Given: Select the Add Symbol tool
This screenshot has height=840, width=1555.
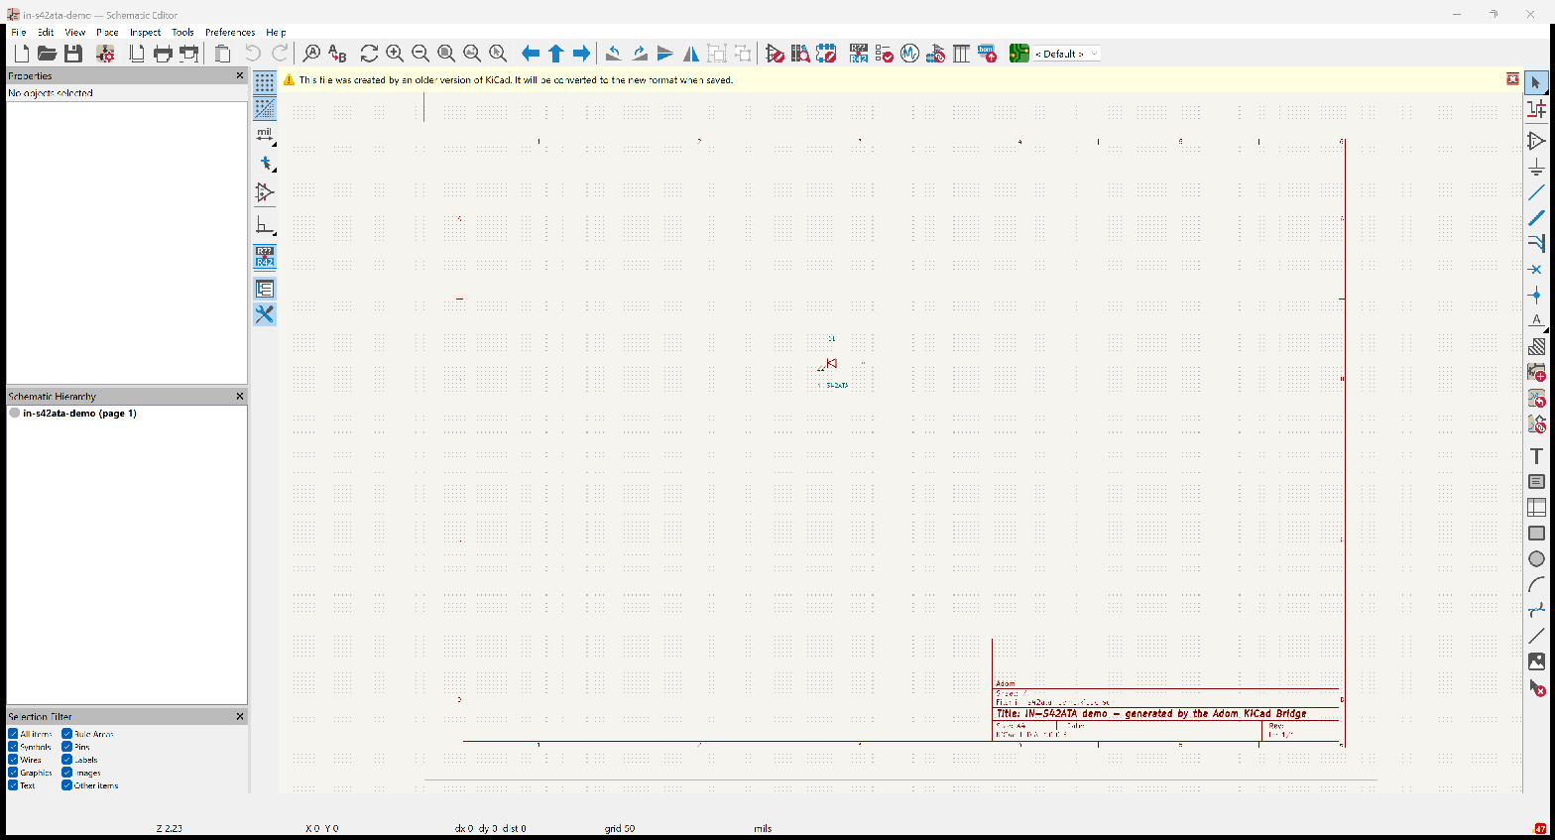Looking at the screenshot, I should tap(1536, 141).
